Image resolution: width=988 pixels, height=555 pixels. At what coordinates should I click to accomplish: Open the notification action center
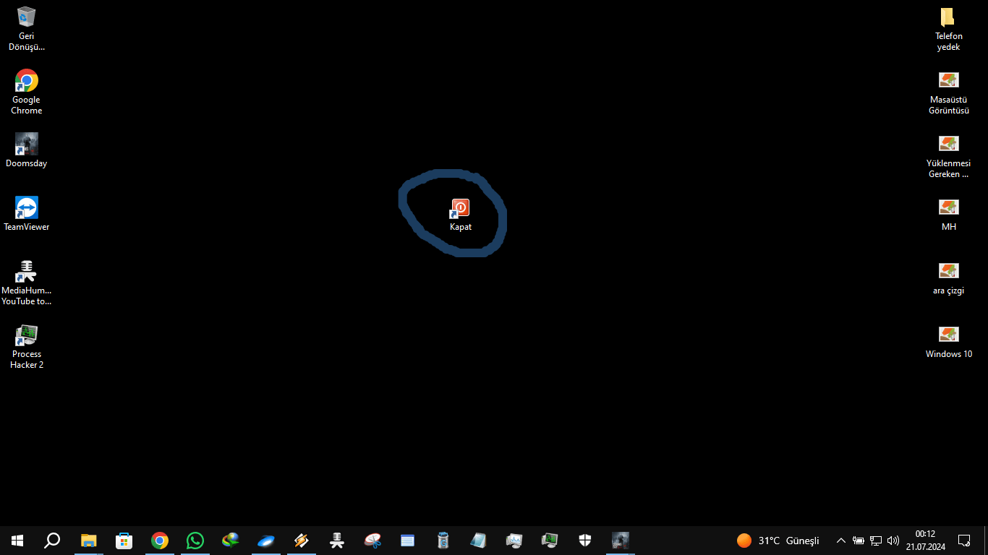(964, 541)
